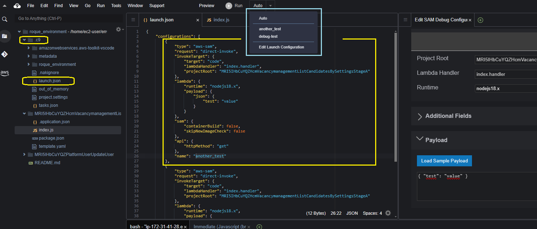Open the View menu
The width and height of the screenshot is (537, 229).
74,6
